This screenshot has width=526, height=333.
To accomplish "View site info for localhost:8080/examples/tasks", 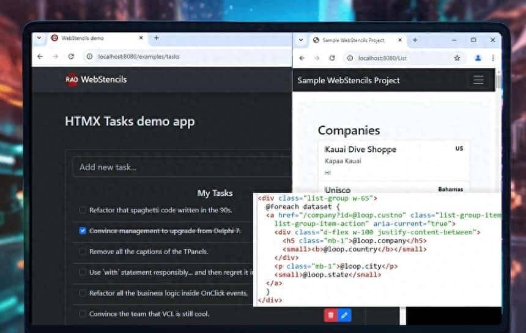I will click(x=89, y=56).
